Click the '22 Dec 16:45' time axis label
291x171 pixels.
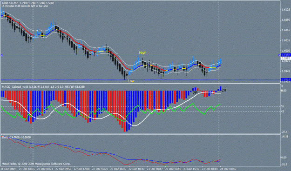118,169
